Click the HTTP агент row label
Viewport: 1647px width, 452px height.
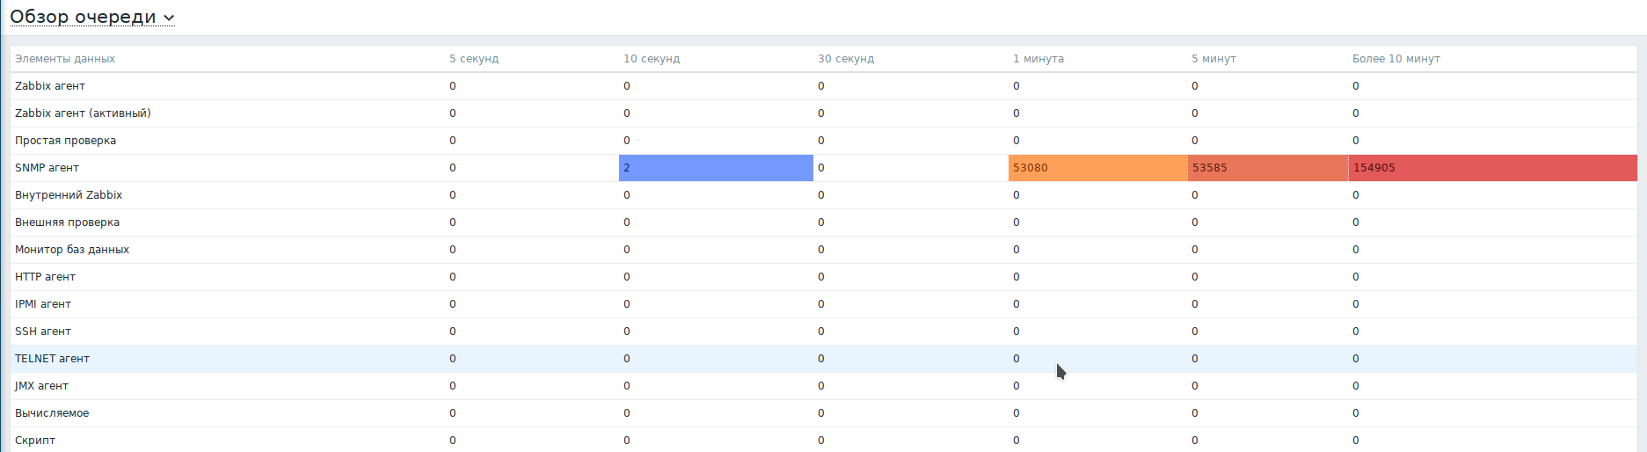click(45, 277)
